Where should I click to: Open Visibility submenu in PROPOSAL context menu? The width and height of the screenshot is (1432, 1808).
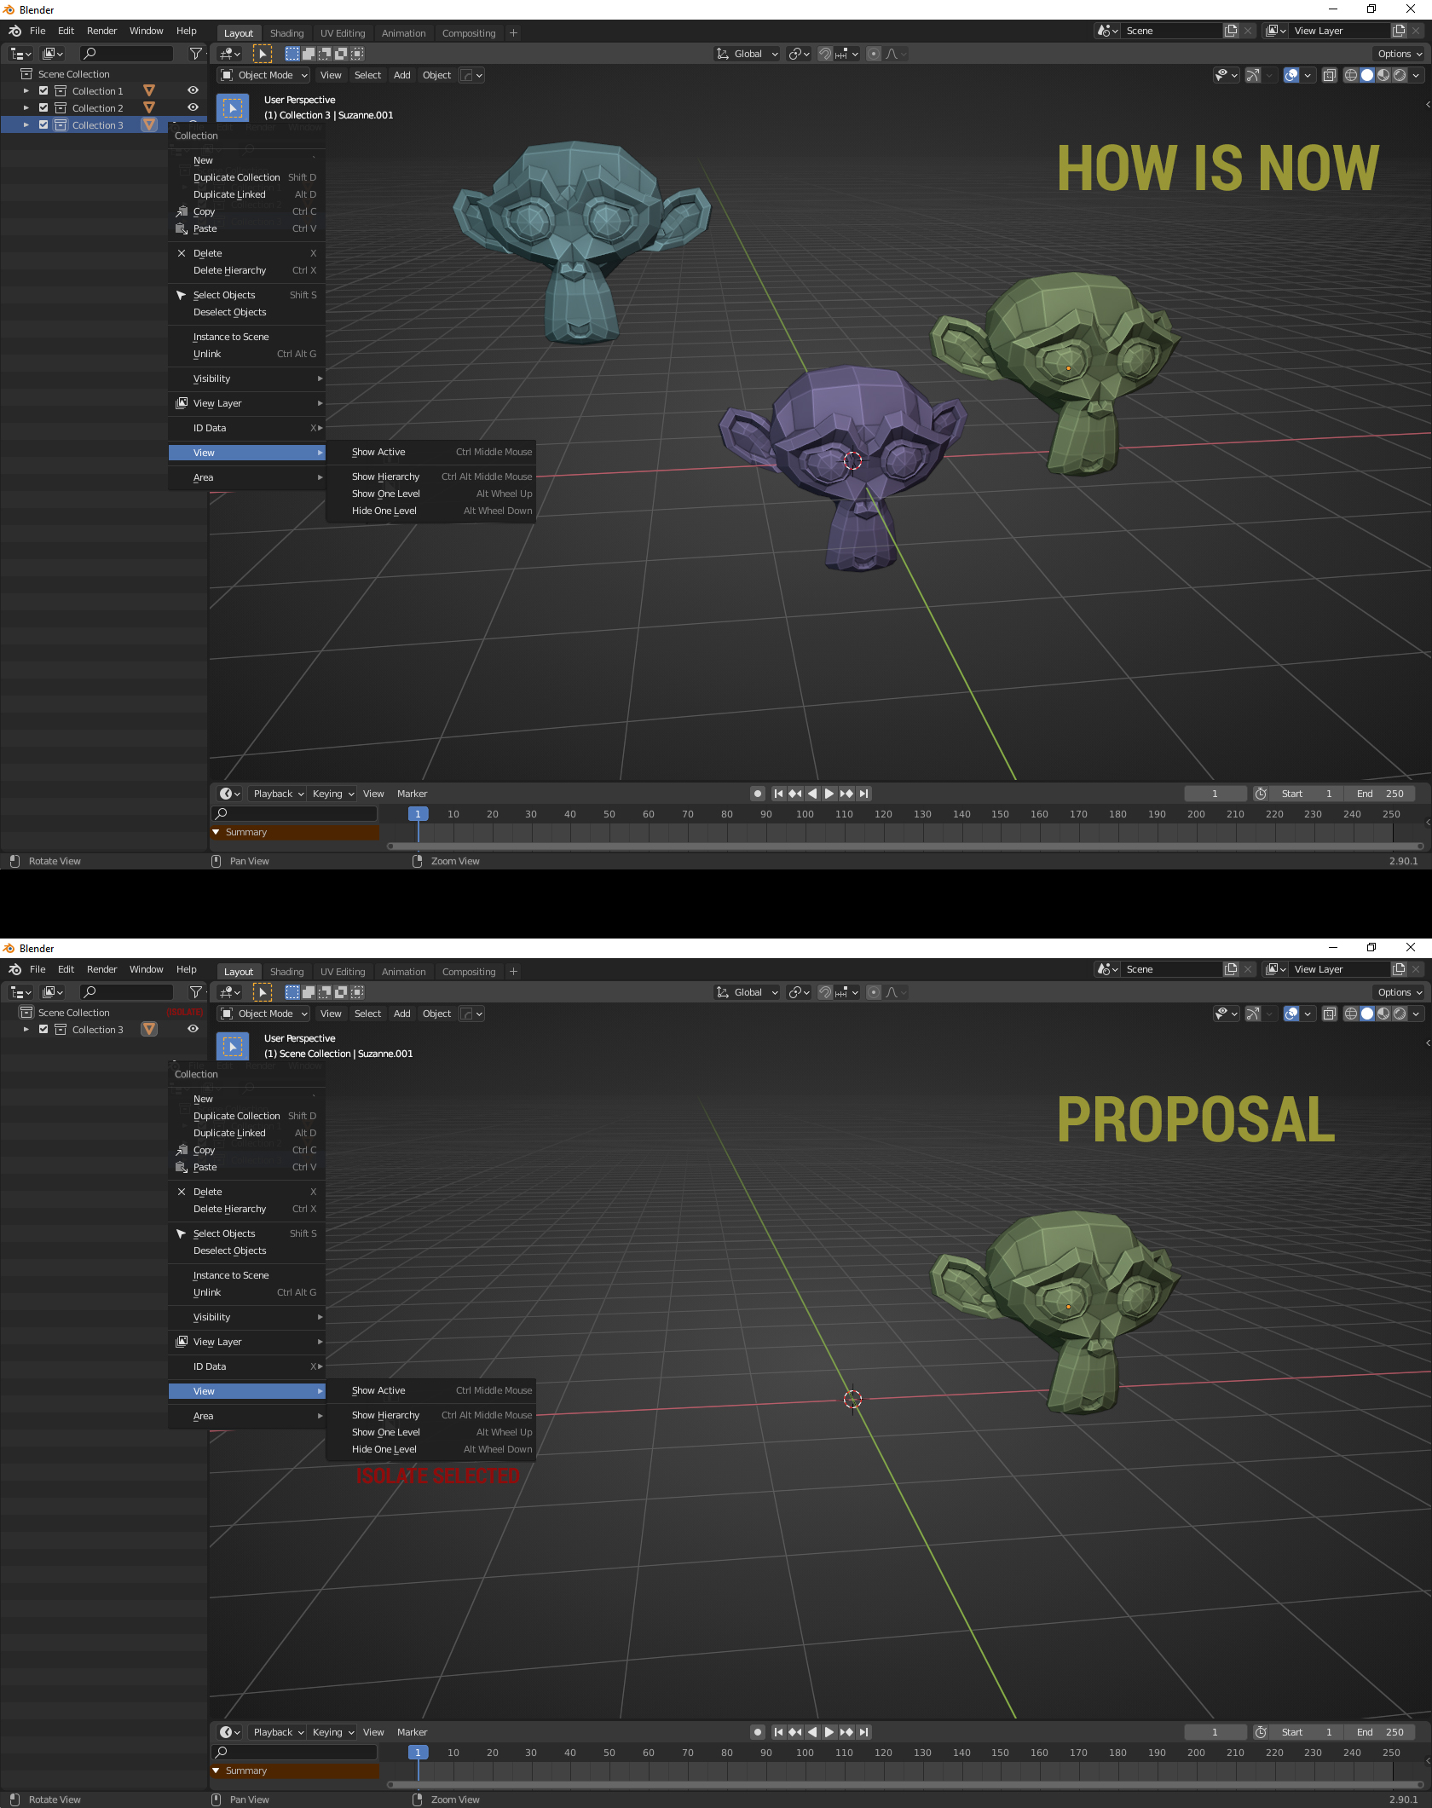tap(247, 1317)
